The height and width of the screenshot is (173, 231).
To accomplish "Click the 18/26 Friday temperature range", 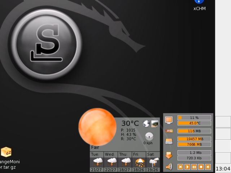I will pos(139,170).
